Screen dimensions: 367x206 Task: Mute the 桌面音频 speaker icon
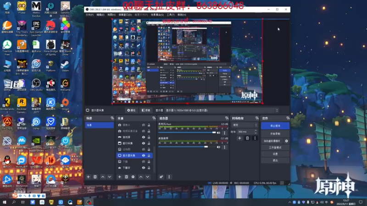[219, 147]
